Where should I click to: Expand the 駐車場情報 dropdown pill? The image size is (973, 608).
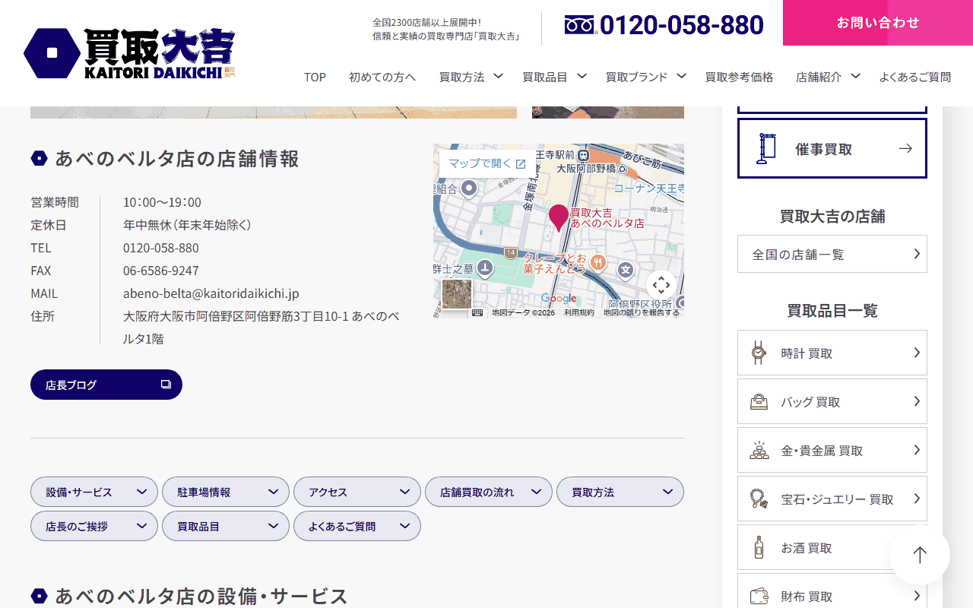226,492
